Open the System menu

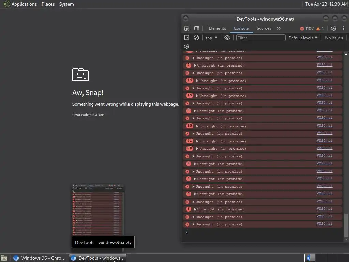(66, 4)
